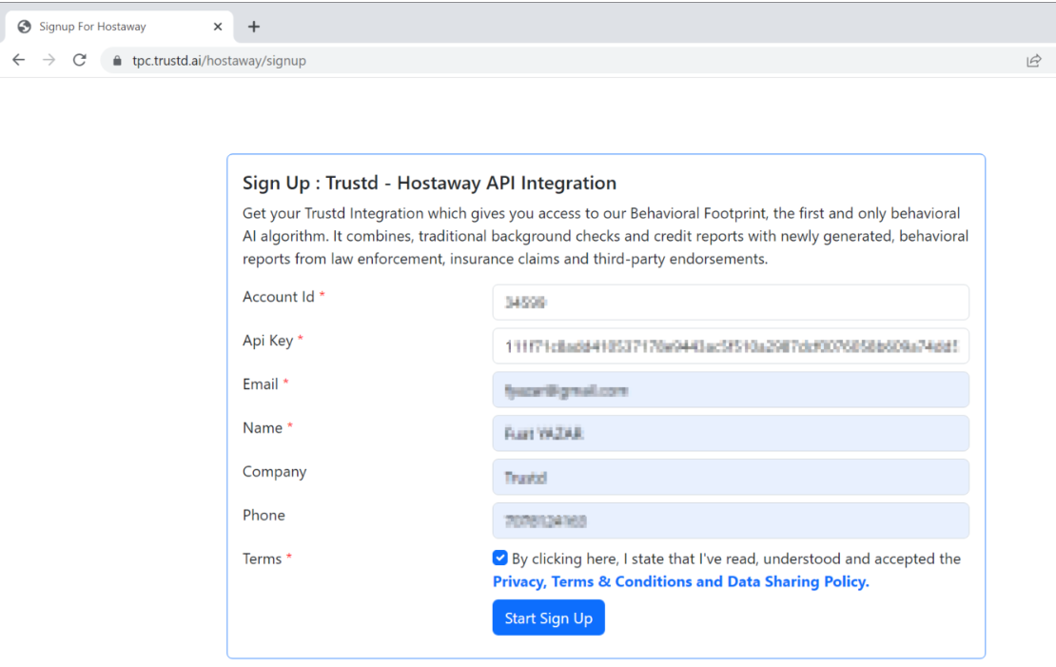The height and width of the screenshot is (667, 1056).
Task: Share this page using the share icon
Action: (x=1034, y=61)
